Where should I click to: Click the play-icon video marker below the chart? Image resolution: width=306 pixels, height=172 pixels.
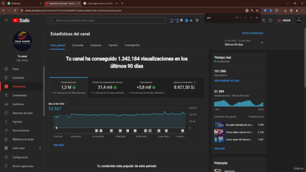[x=150, y=130]
